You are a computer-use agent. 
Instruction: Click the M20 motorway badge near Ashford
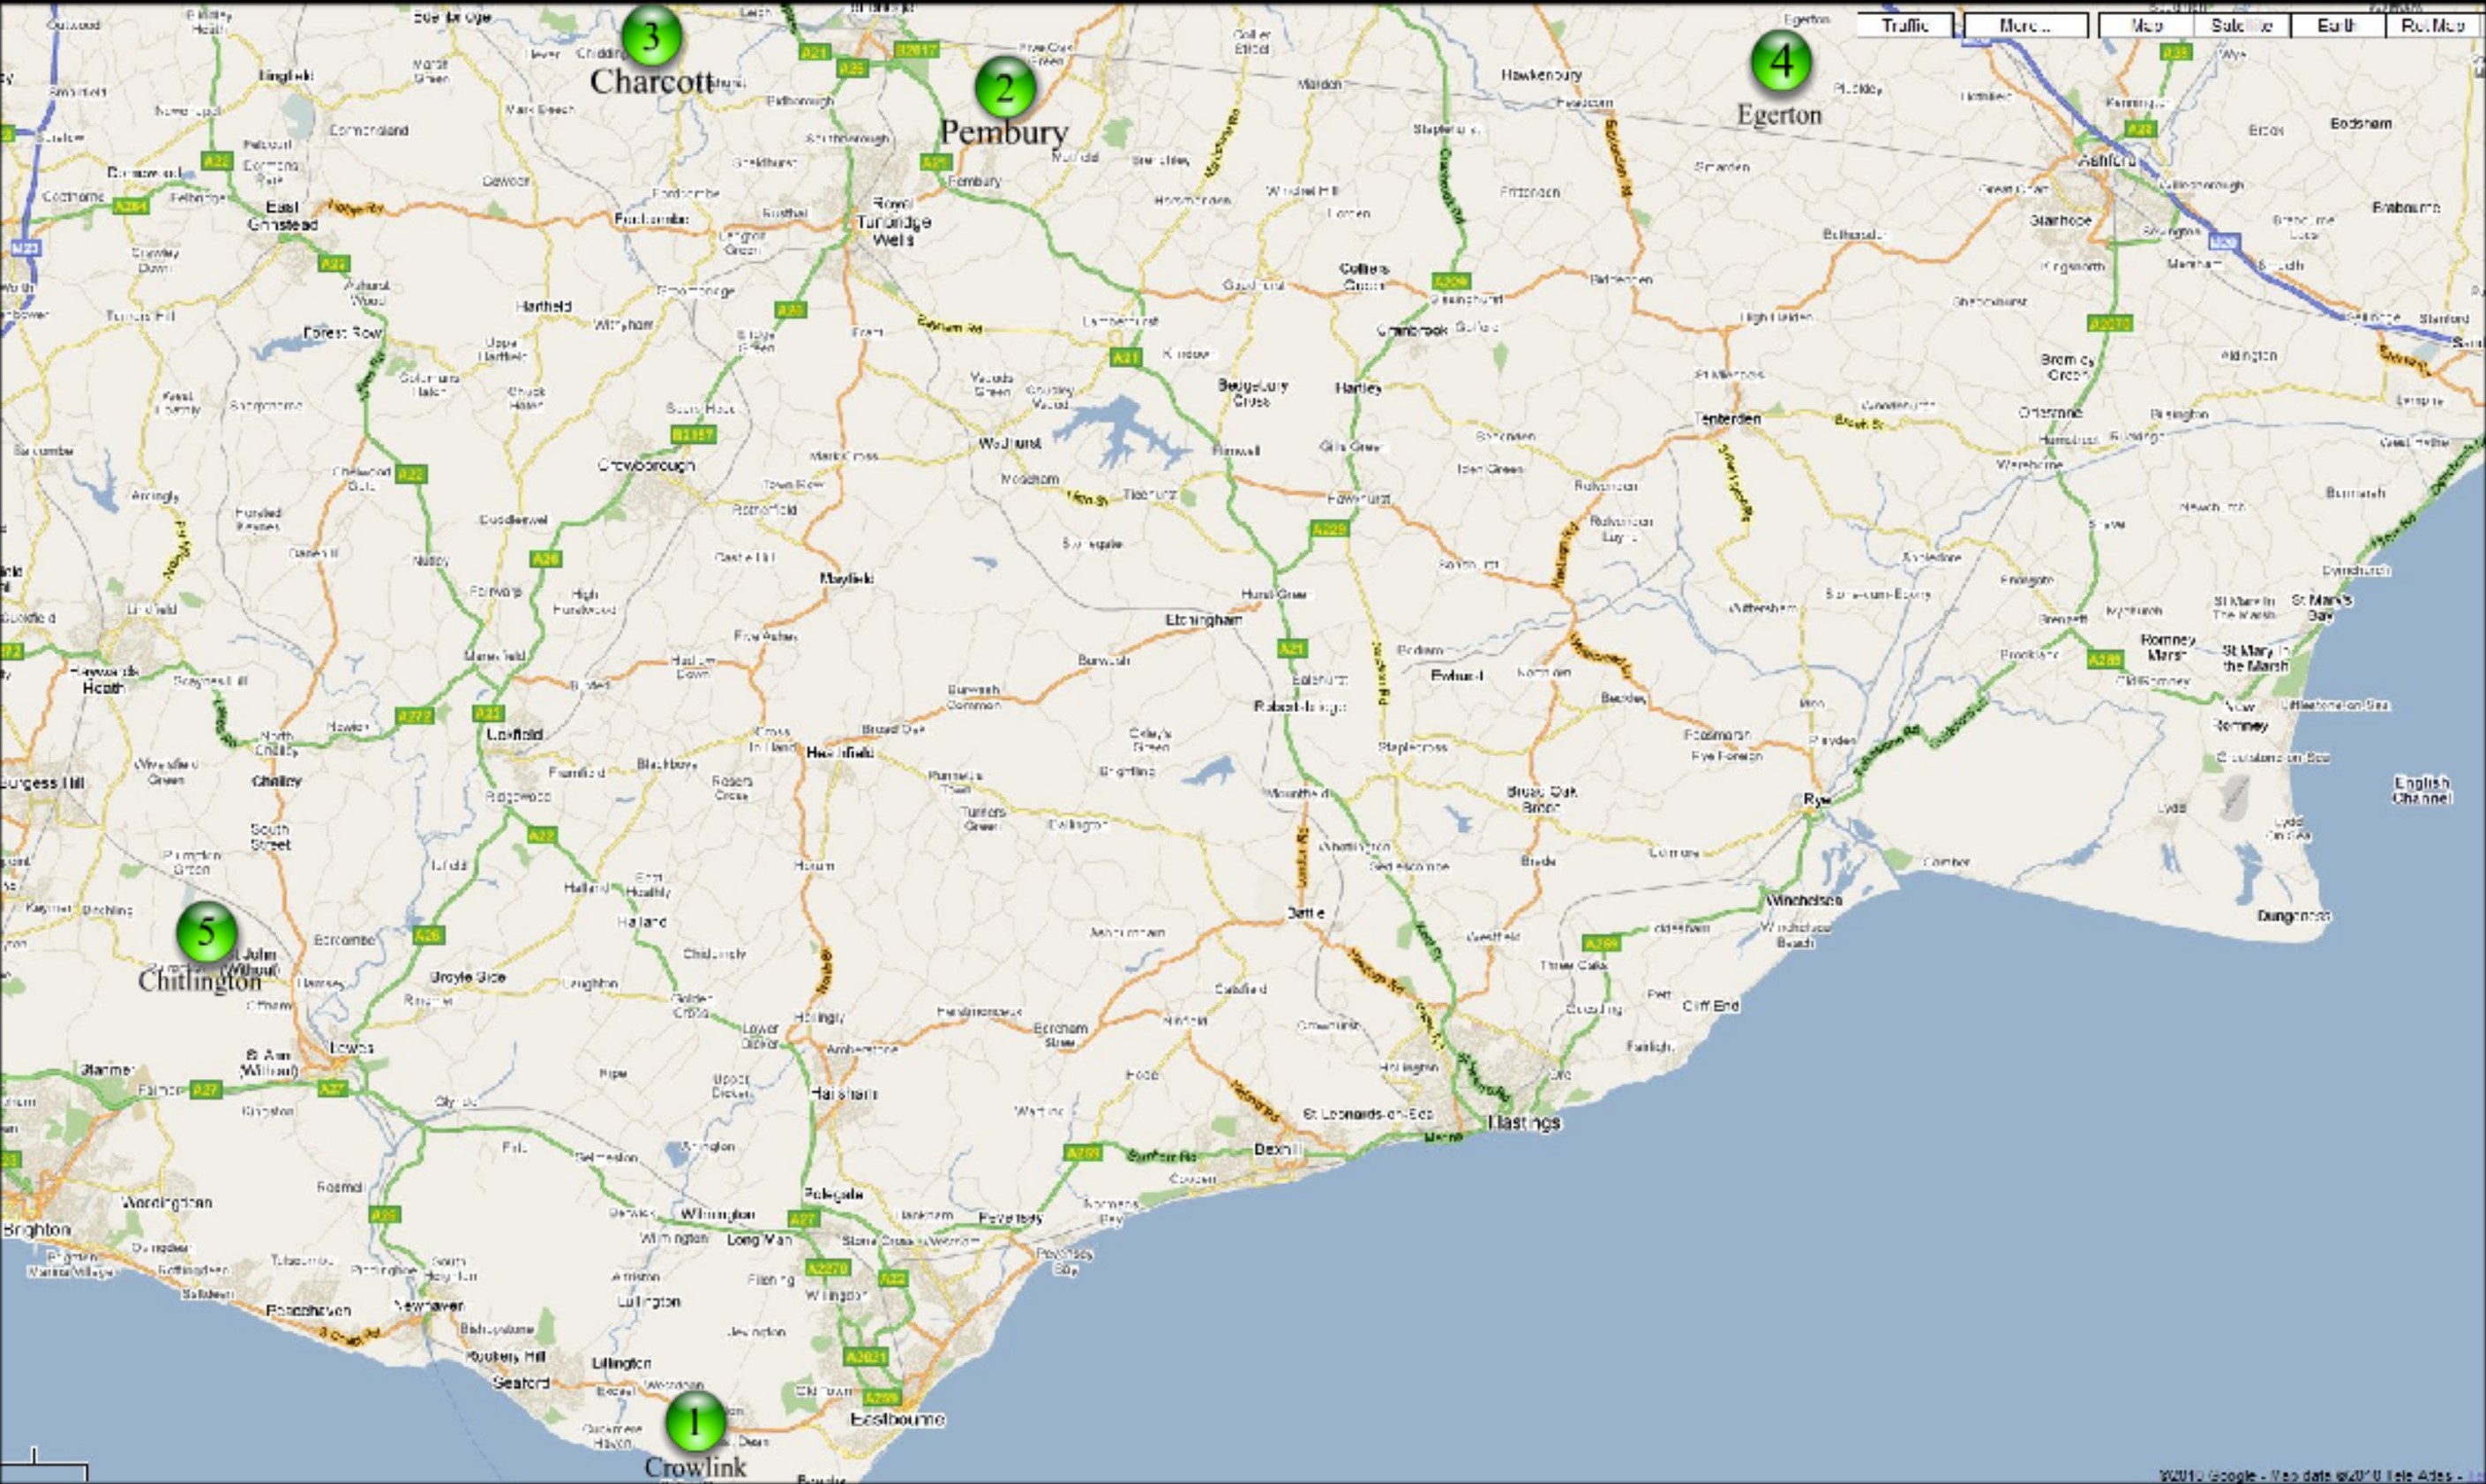pyautogui.click(x=2224, y=242)
